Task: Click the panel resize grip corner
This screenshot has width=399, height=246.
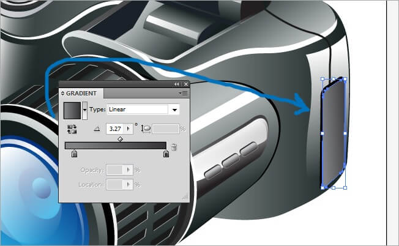Action: click(x=186, y=198)
